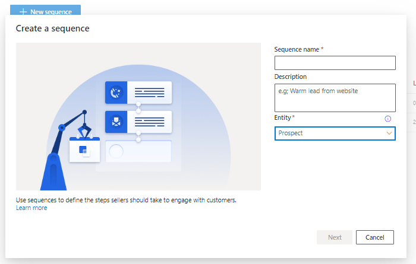The width and height of the screenshot is (416, 264).
Task: Click the blue box held by robot claw
Action: pyautogui.click(x=84, y=150)
